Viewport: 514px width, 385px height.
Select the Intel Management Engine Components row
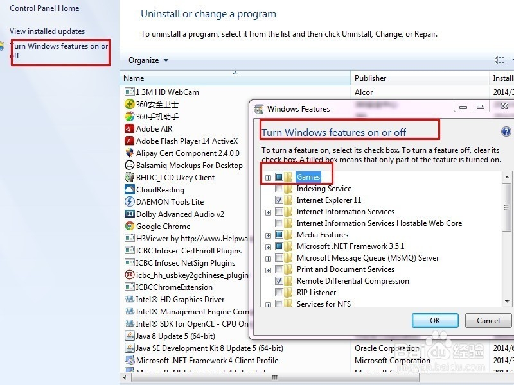[x=187, y=312]
